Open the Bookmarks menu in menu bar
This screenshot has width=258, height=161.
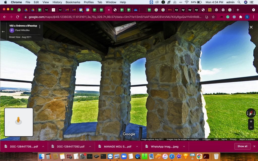click(73, 2)
